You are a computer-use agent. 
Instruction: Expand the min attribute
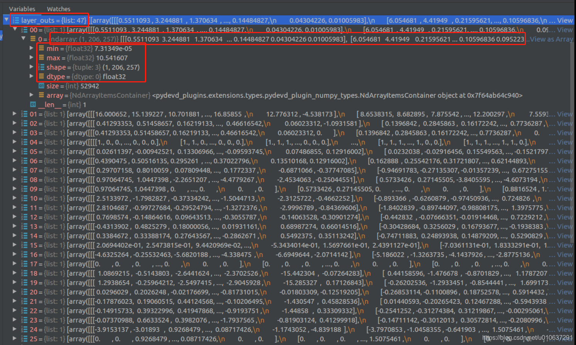point(32,48)
